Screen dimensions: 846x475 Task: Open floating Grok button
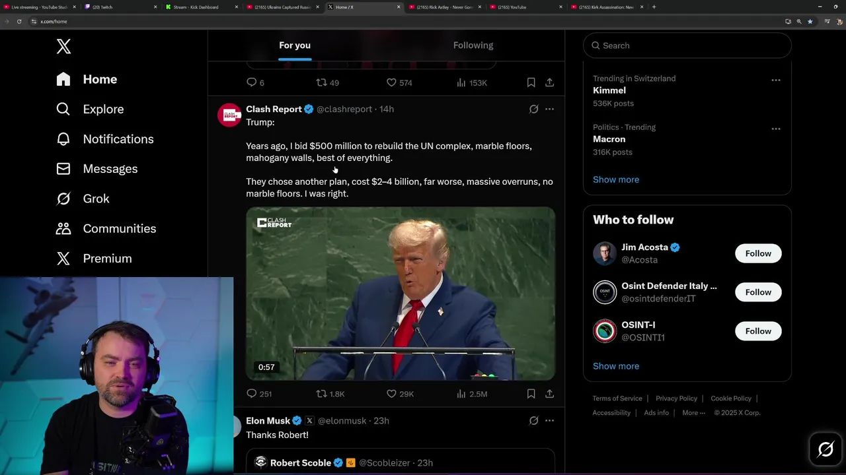tap(826, 450)
